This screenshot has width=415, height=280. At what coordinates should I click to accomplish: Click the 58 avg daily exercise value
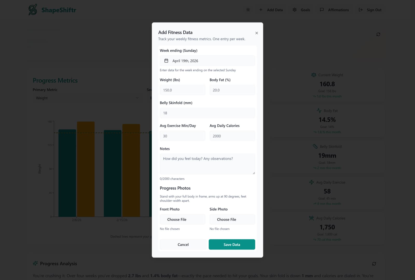pyautogui.click(x=327, y=191)
